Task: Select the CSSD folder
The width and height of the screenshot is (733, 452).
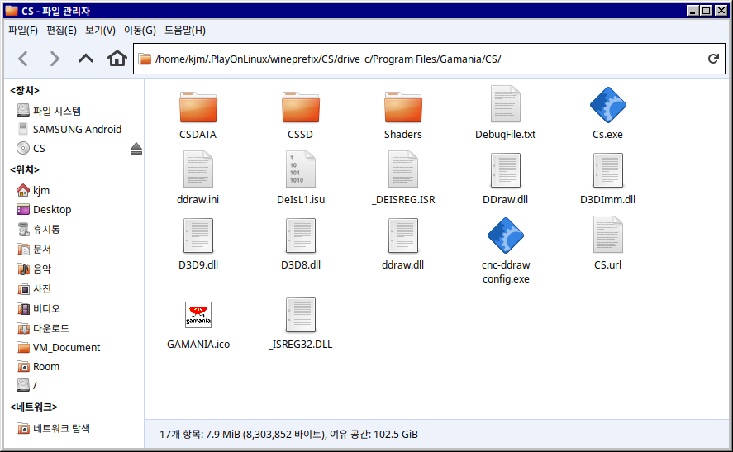Action: (x=301, y=116)
